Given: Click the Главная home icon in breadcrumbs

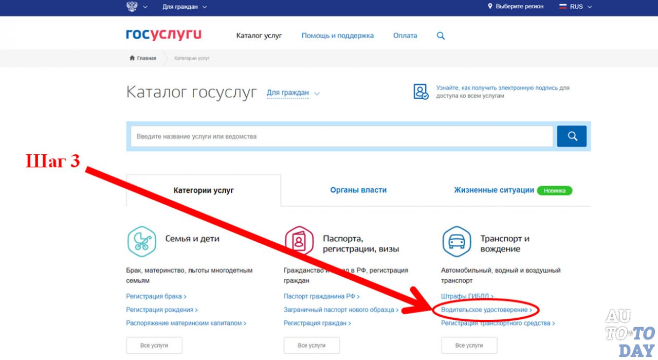Looking at the screenshot, I should point(132,58).
